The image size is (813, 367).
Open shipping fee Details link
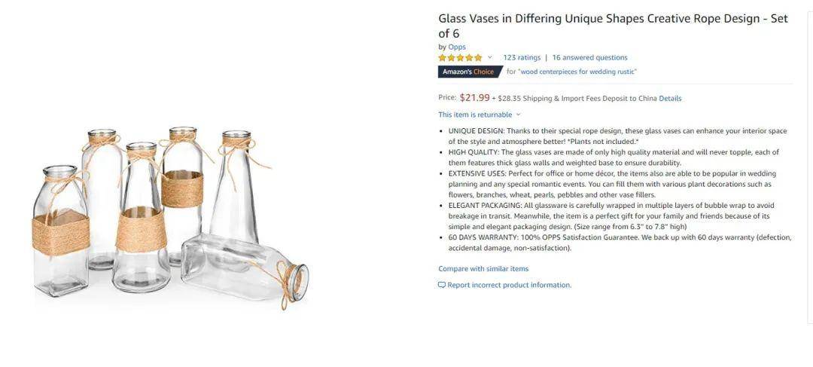pyautogui.click(x=670, y=99)
